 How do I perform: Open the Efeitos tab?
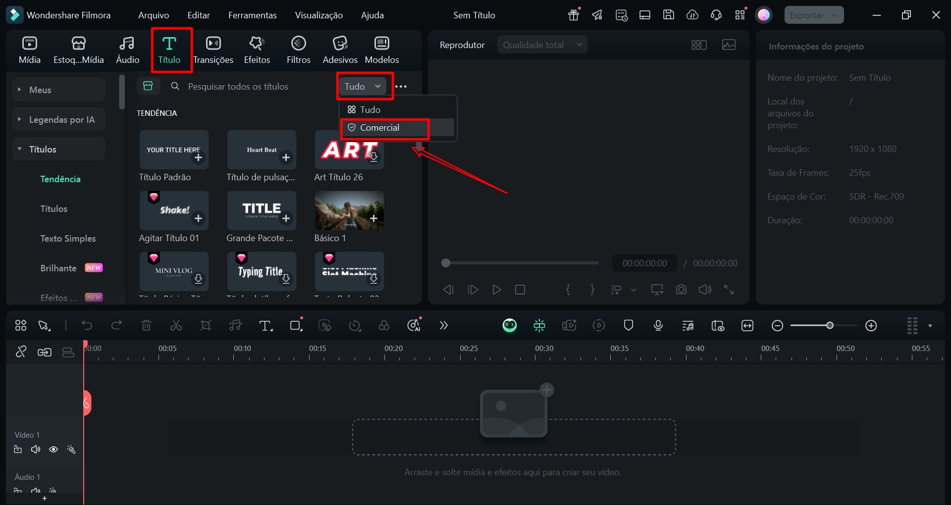[x=257, y=50]
